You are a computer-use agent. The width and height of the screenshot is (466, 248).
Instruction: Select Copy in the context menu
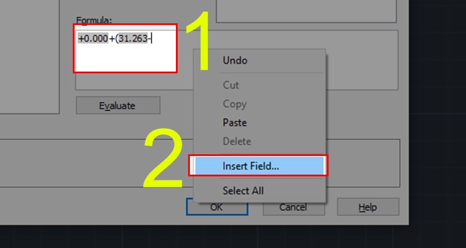pyautogui.click(x=234, y=104)
